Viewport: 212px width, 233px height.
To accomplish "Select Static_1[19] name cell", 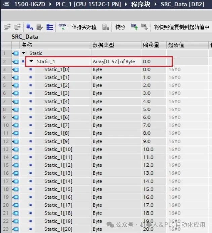I will coord(63,221).
